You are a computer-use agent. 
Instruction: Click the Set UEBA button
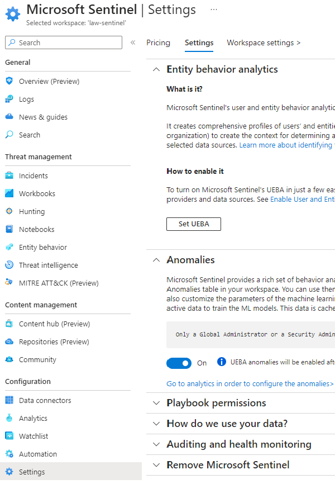(193, 224)
